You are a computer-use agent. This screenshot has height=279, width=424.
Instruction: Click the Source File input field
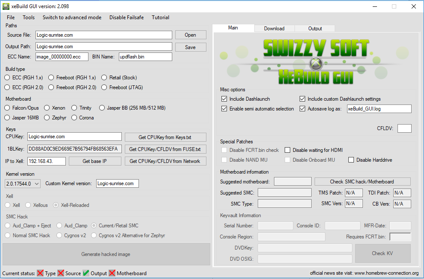coord(104,35)
